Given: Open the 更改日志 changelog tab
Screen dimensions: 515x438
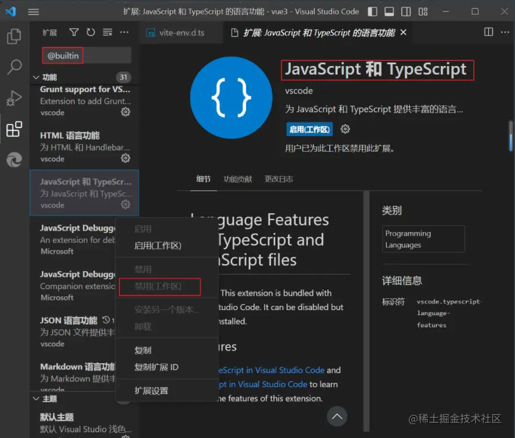Looking at the screenshot, I should [x=279, y=179].
